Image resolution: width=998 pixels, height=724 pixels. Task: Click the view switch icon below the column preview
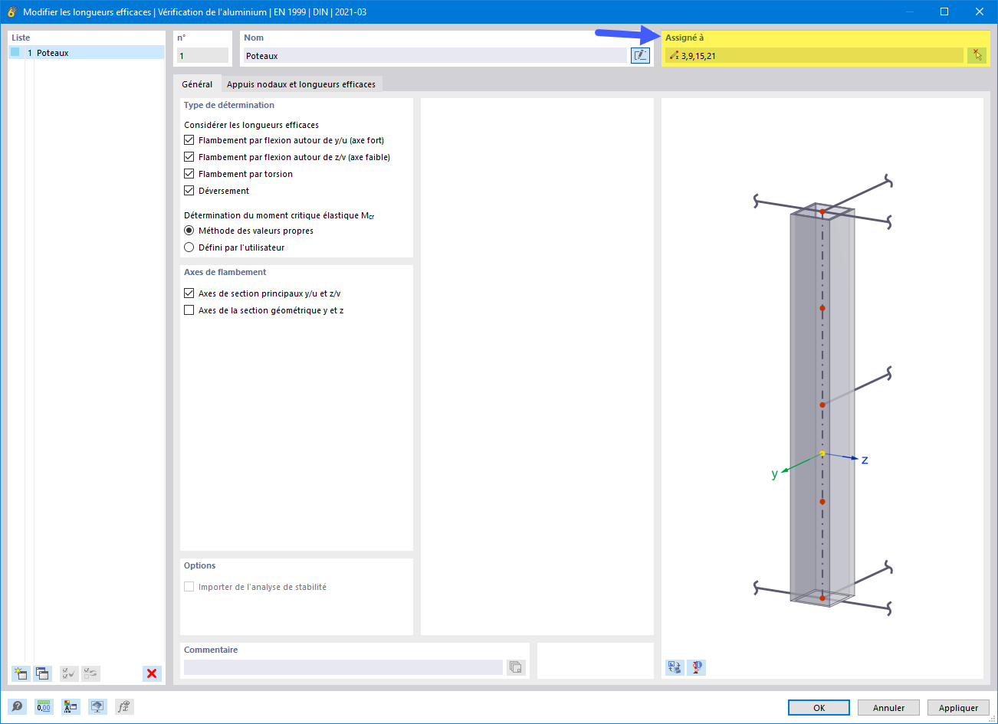click(x=675, y=667)
